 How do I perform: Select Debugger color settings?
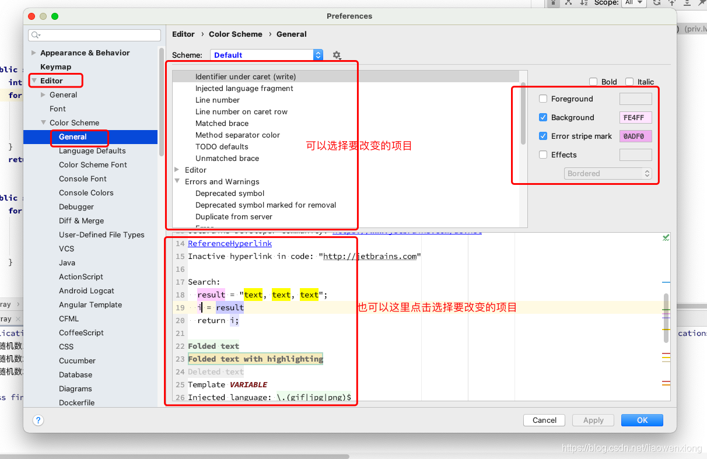click(x=76, y=206)
